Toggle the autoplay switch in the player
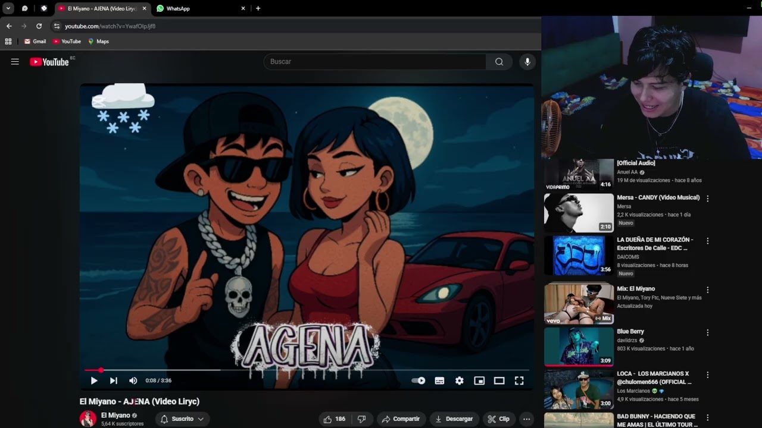762x428 pixels. click(x=419, y=380)
